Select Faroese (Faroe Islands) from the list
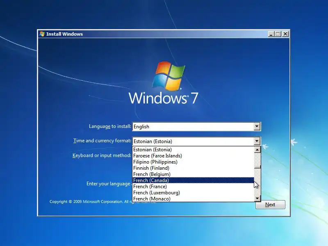This screenshot has height=246, width=328. [193, 156]
